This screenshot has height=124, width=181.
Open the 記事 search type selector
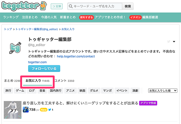point(56,6)
